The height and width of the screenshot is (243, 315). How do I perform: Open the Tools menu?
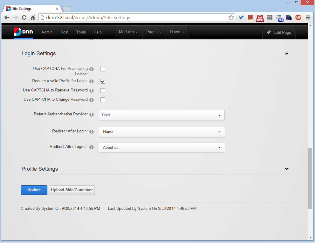[x=81, y=32]
